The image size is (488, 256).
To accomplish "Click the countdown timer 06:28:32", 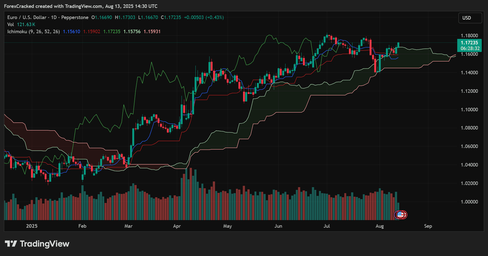I will (469, 48).
